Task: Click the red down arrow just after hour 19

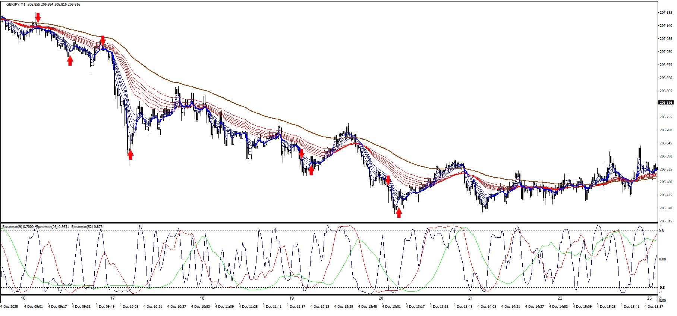Action: point(302,154)
